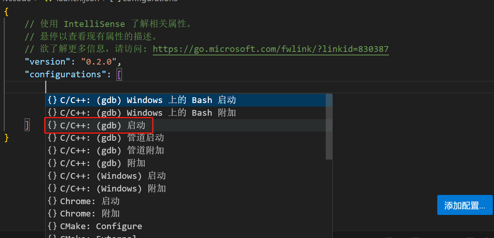Select "C/C++: (gdb) Windows 上的 Bash 启动" suggestion
The height and width of the screenshot is (238, 494).
pyautogui.click(x=148, y=100)
